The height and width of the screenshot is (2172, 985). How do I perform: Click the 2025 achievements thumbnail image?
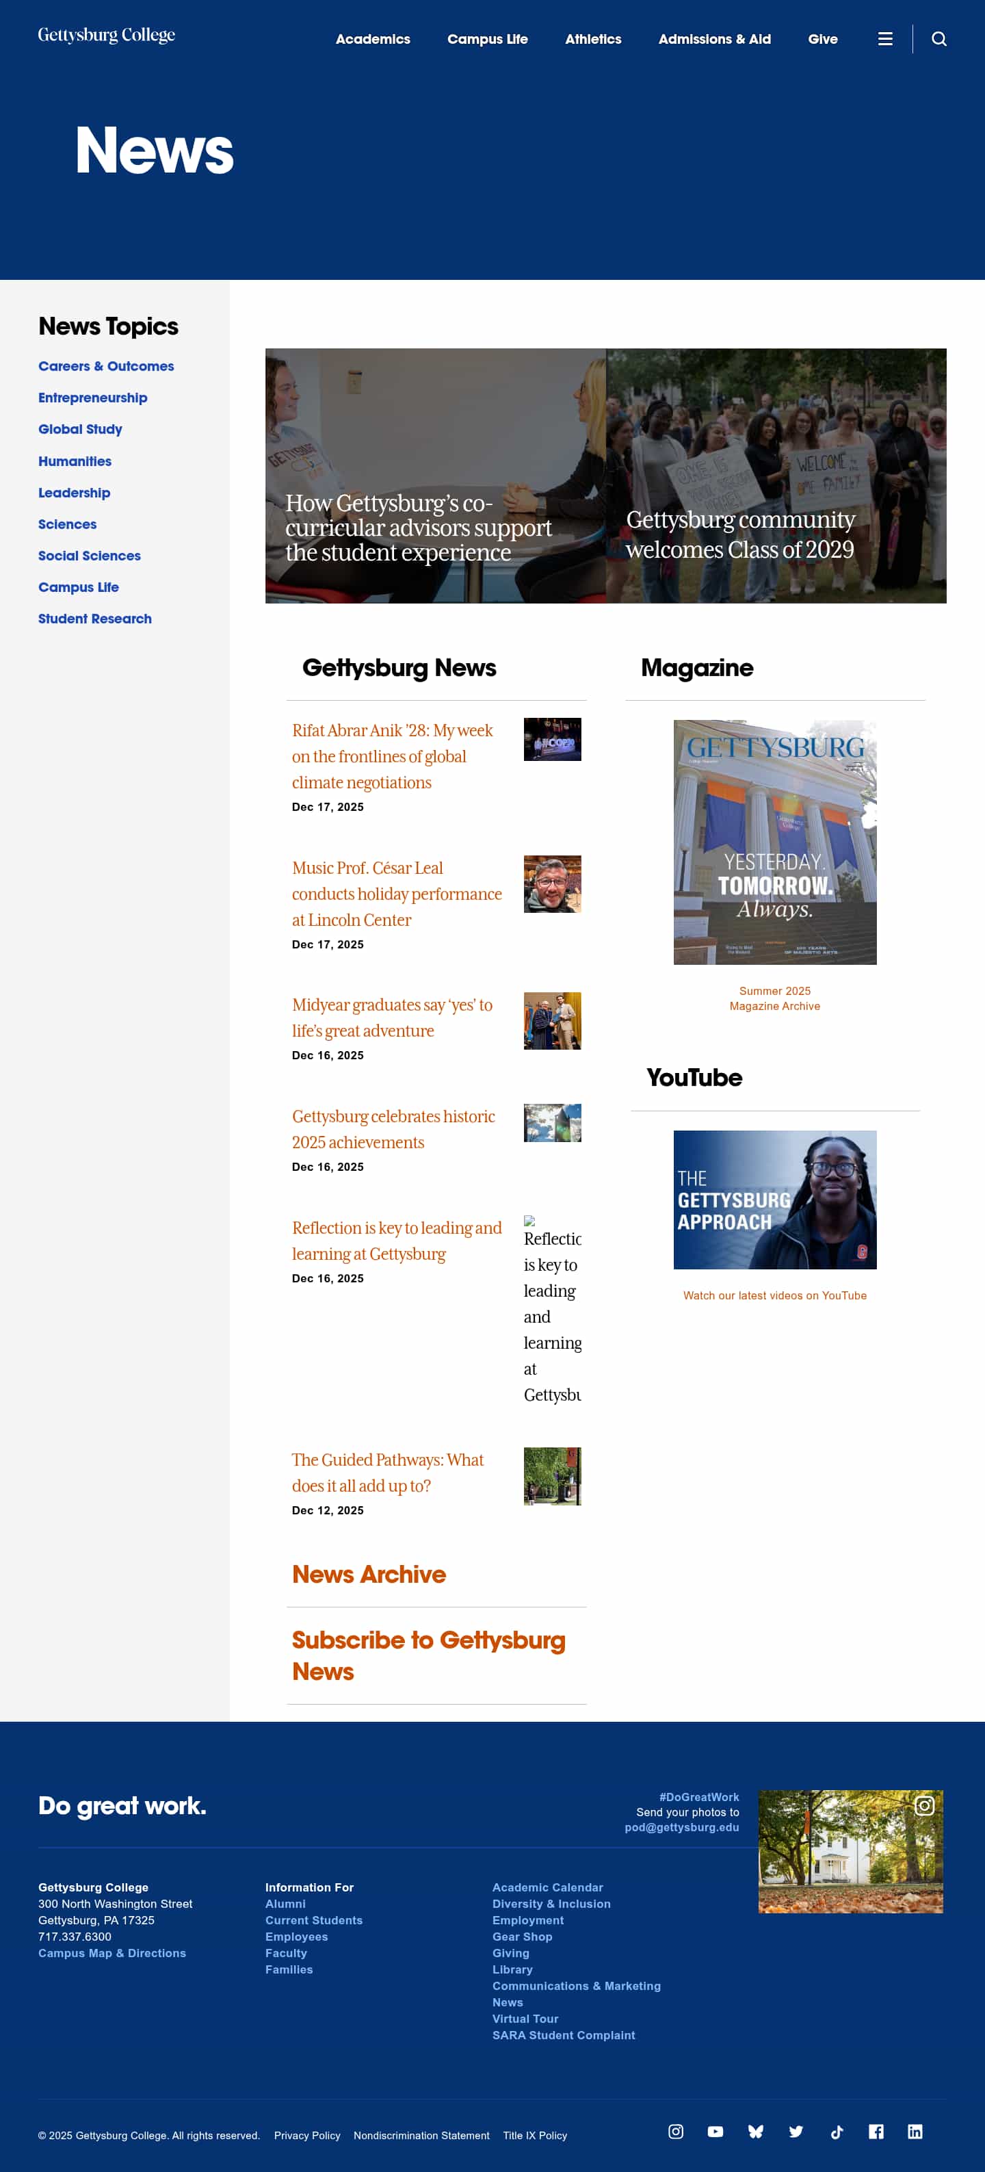[552, 1123]
